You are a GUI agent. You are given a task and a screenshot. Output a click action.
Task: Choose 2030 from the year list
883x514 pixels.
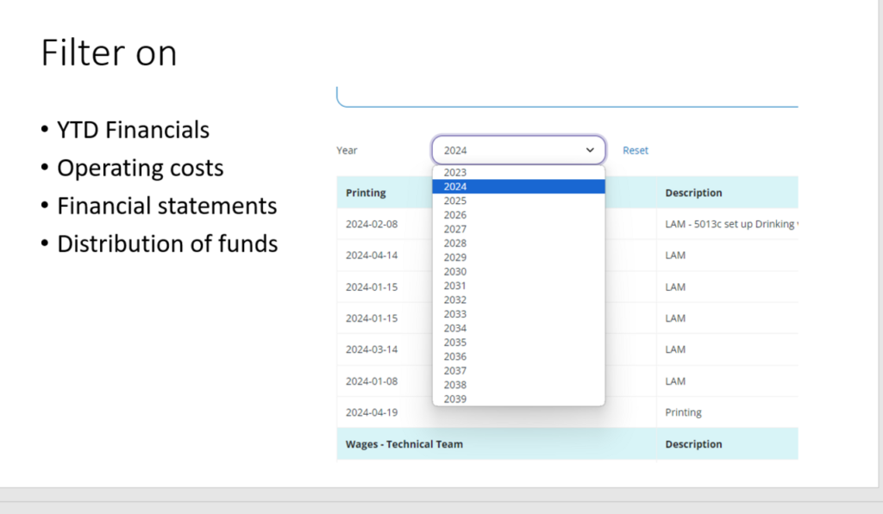455,271
